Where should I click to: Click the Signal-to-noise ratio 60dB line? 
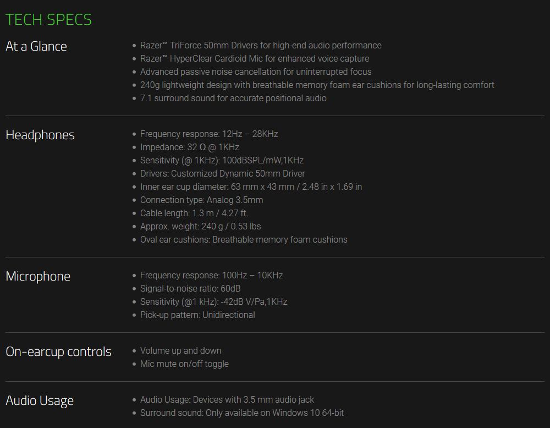tap(190, 289)
